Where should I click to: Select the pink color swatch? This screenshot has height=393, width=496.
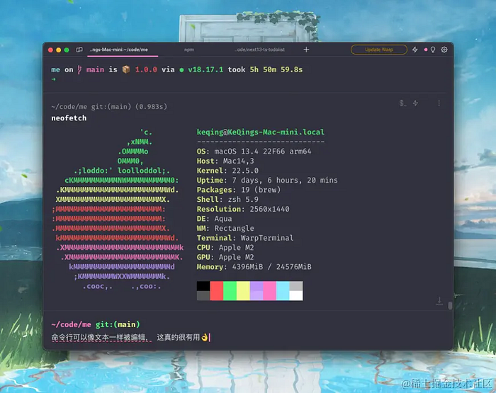pos(270,290)
